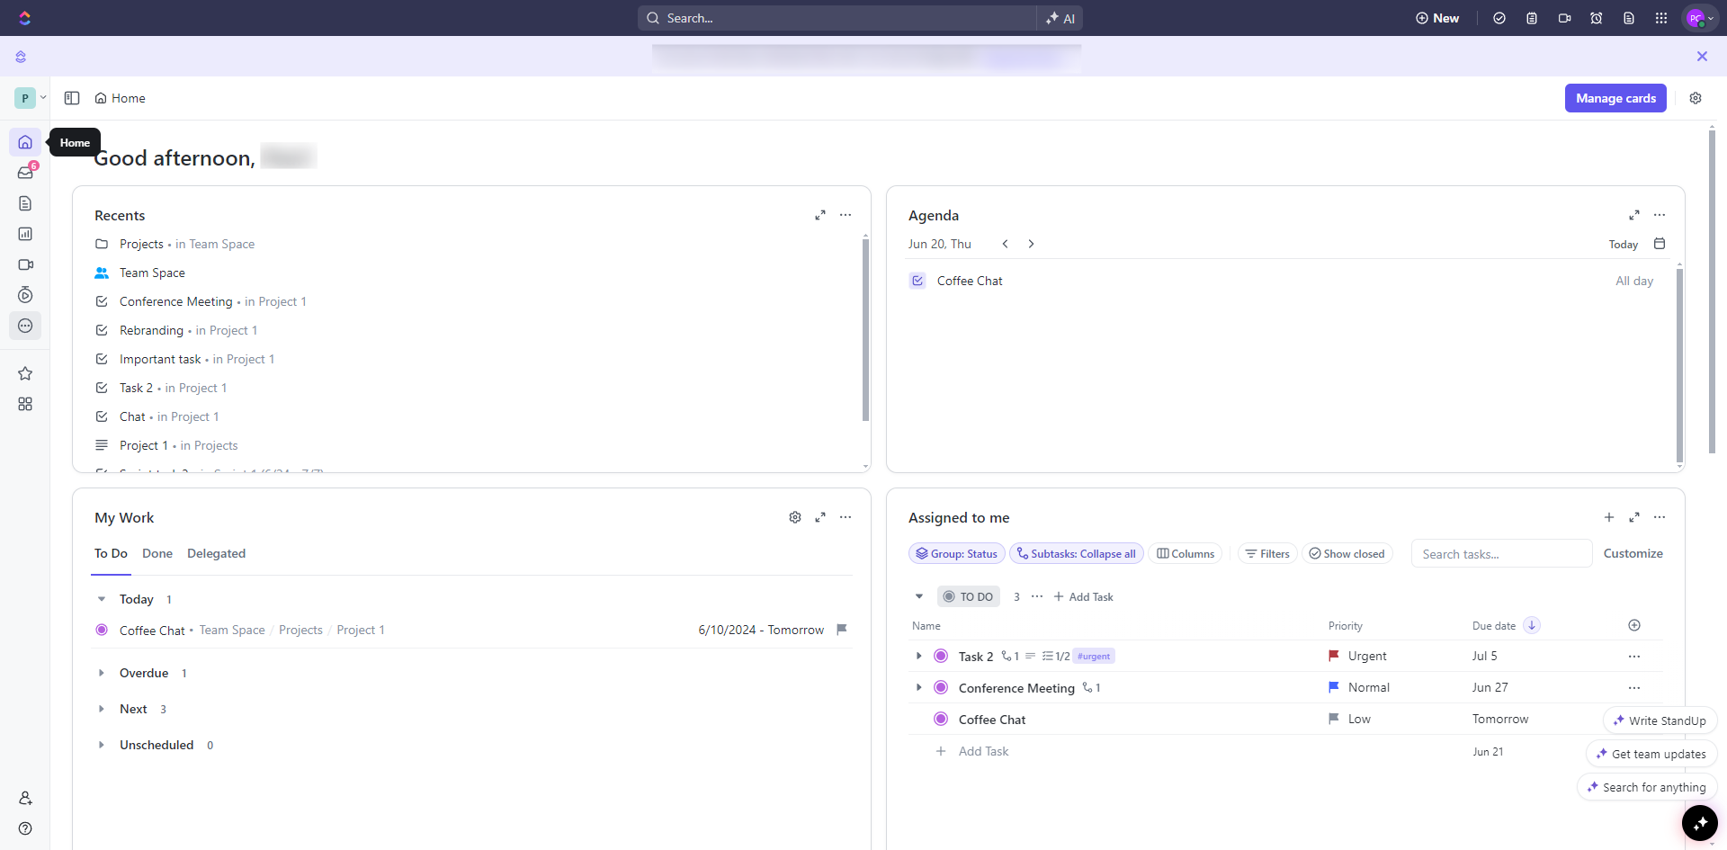Image resolution: width=1727 pixels, height=850 pixels.
Task: Open Spaces grid icon in the sidebar
Action: click(x=25, y=404)
